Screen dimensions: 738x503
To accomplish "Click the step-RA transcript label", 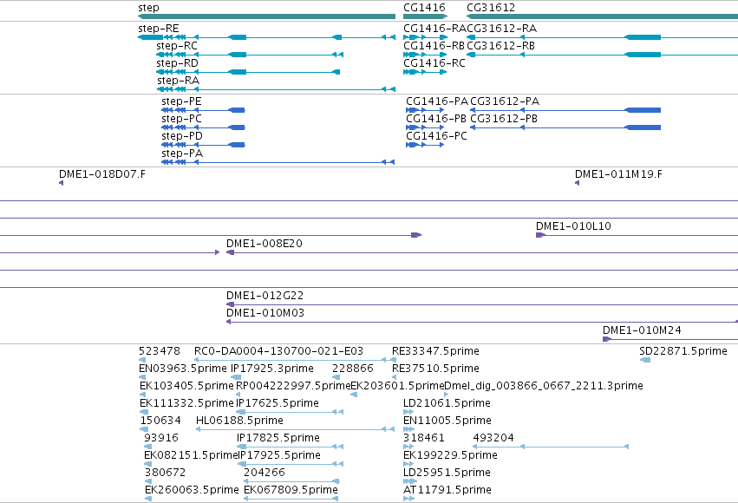I will (x=178, y=81).
